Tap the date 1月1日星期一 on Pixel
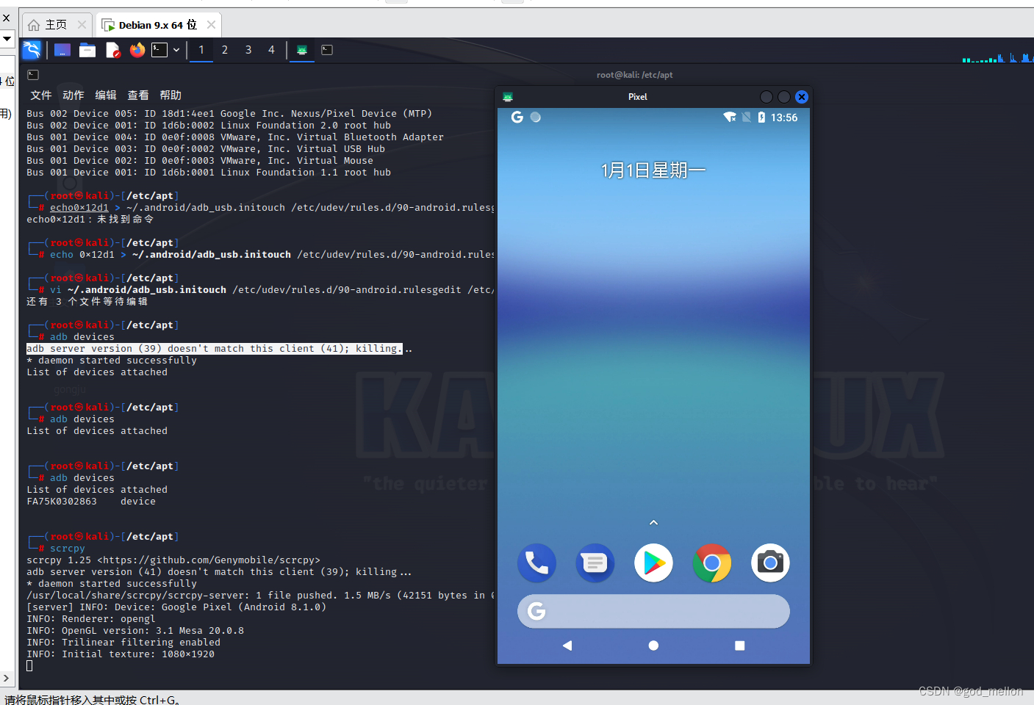The width and height of the screenshot is (1034, 705). [653, 170]
